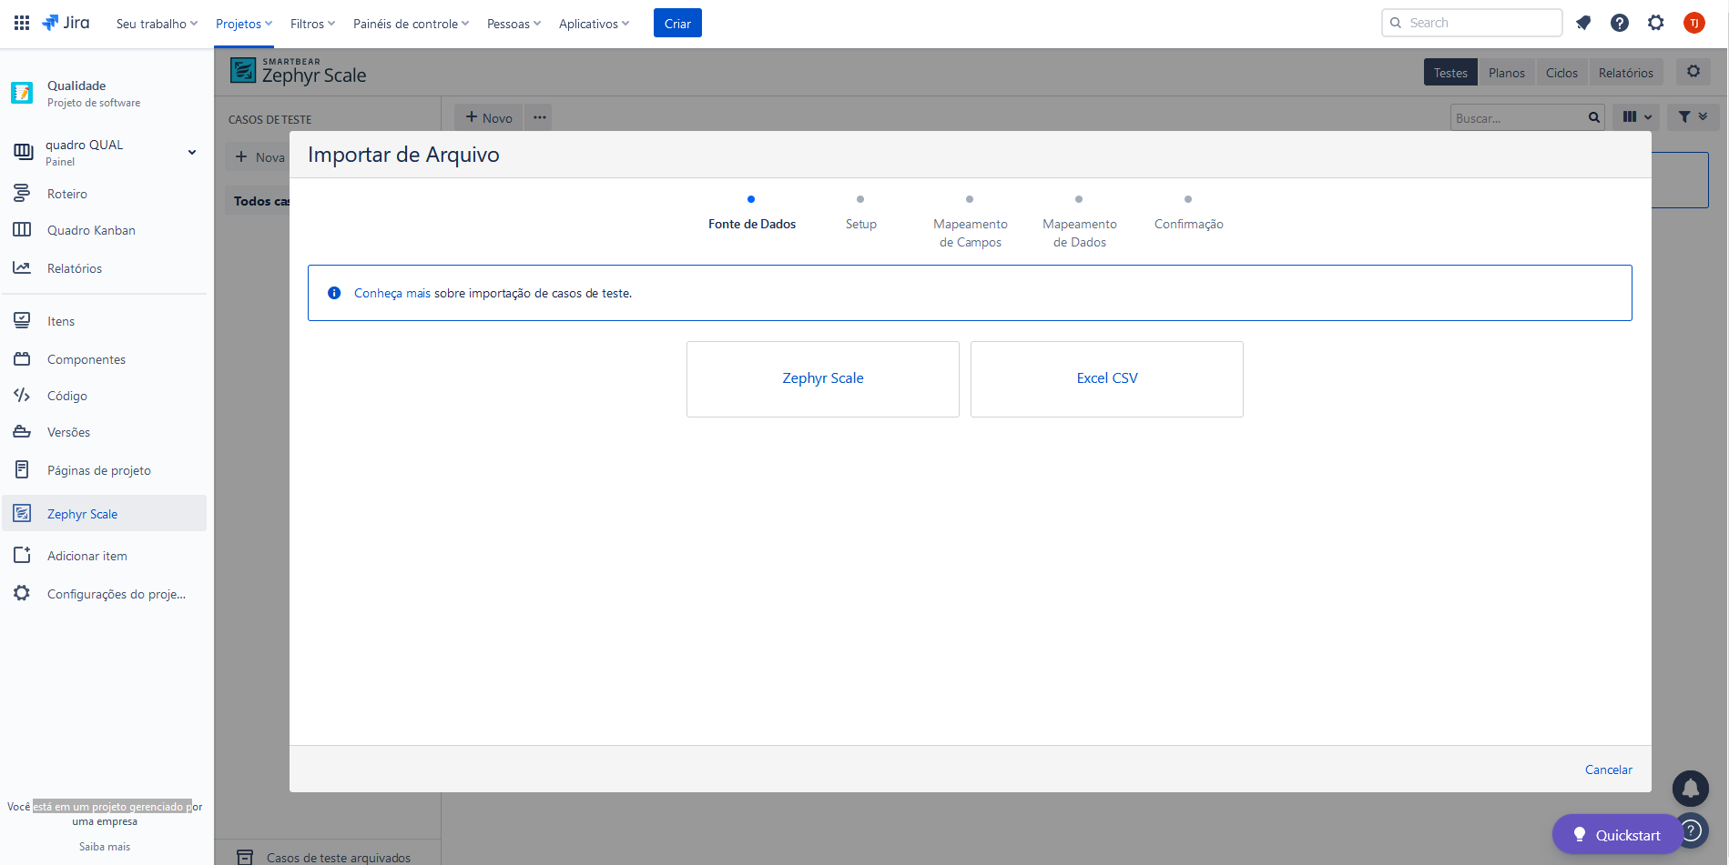This screenshot has width=1729, height=865.
Task: Click the info icon beside Conheça mais
Action: click(334, 293)
